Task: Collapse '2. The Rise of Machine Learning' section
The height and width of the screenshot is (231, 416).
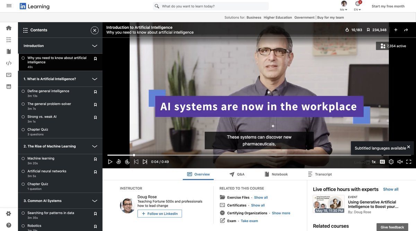Action: 95,147
